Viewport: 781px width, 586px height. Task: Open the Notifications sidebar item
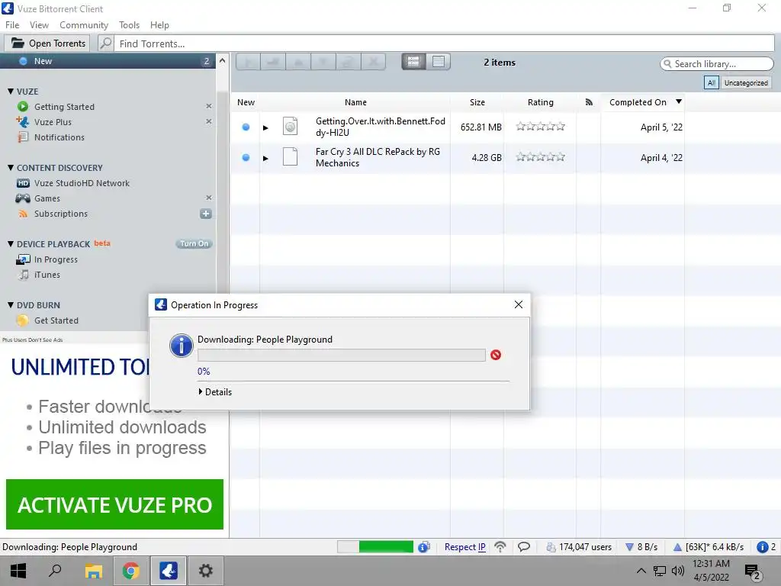click(x=59, y=137)
